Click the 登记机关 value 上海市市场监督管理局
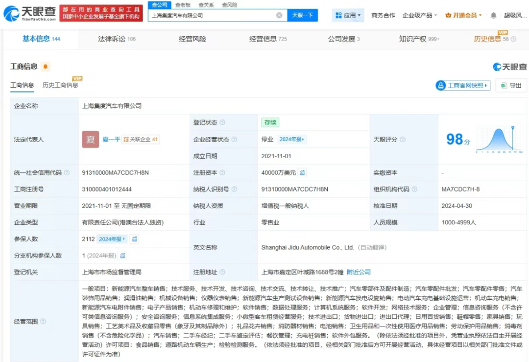This screenshot has height=362, width=529. [x=112, y=272]
